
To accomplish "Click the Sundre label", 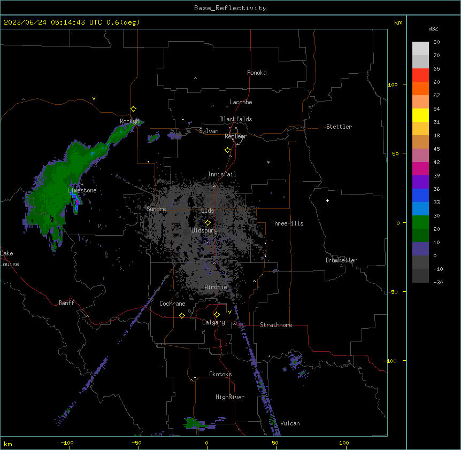I will tap(156, 209).
